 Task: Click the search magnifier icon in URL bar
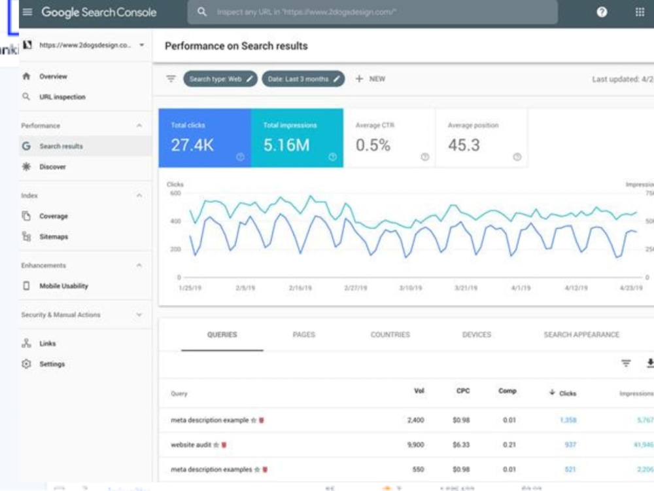tap(202, 12)
